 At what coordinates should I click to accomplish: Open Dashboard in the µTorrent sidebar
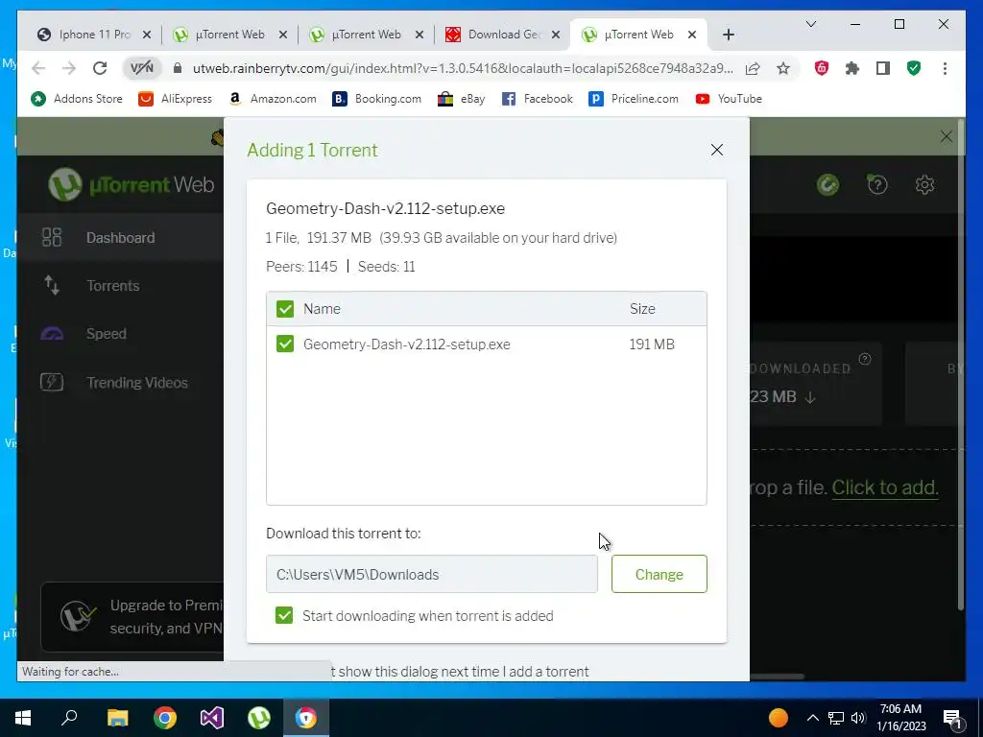[x=120, y=238]
